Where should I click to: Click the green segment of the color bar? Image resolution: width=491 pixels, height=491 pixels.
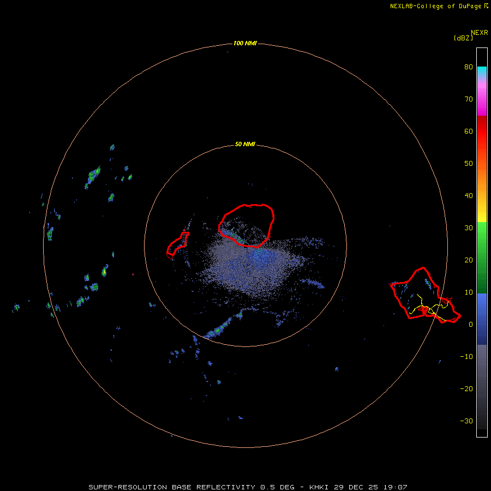pyautogui.click(x=482, y=258)
